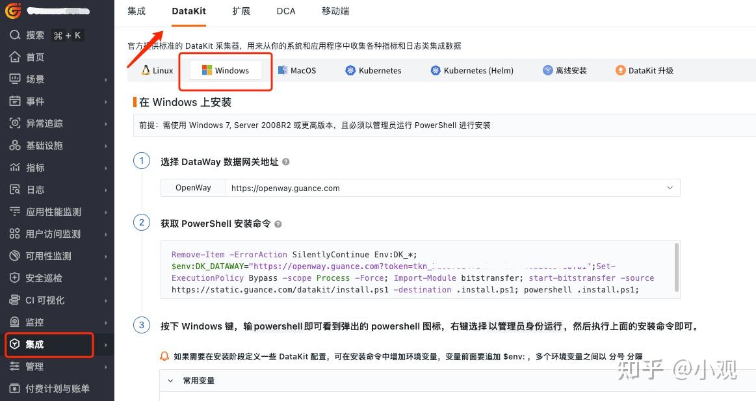756x401 pixels.
Task: Open the search magnifier icon in sidebar
Action: (15, 34)
